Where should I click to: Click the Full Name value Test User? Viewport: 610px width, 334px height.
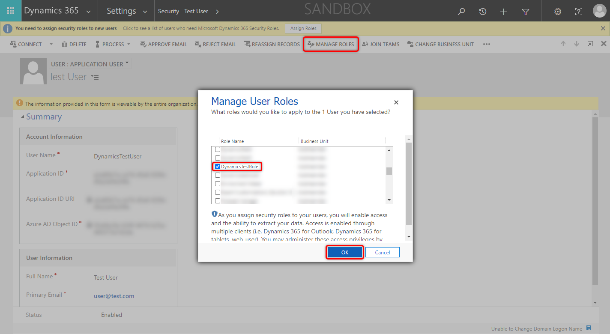106,277
